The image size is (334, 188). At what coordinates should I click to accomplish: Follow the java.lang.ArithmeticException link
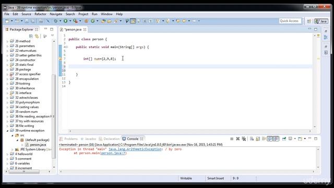[135, 149]
